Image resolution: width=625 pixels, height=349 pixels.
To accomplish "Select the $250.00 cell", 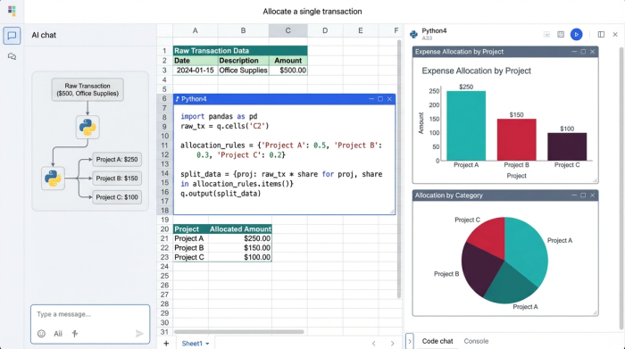I will (240, 238).
